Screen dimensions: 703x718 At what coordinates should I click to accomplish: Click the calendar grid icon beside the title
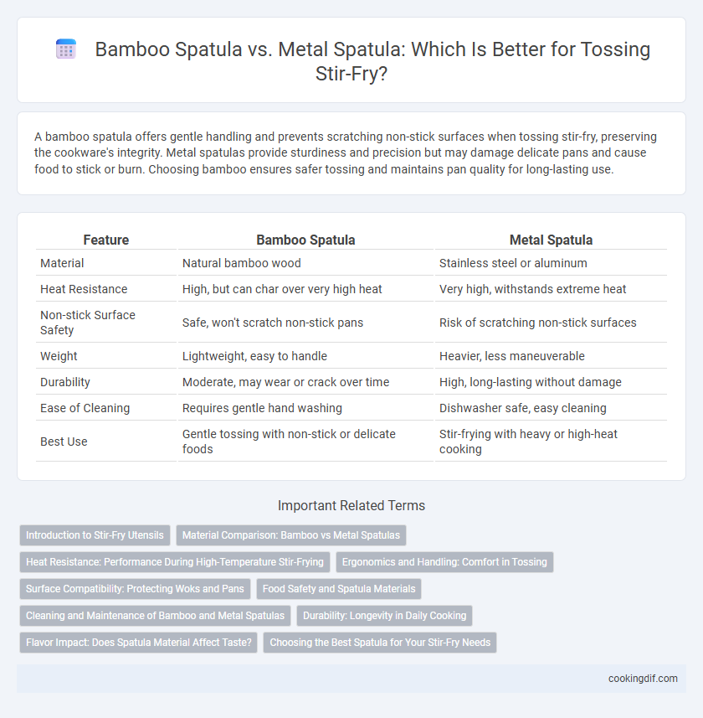pyautogui.click(x=66, y=49)
